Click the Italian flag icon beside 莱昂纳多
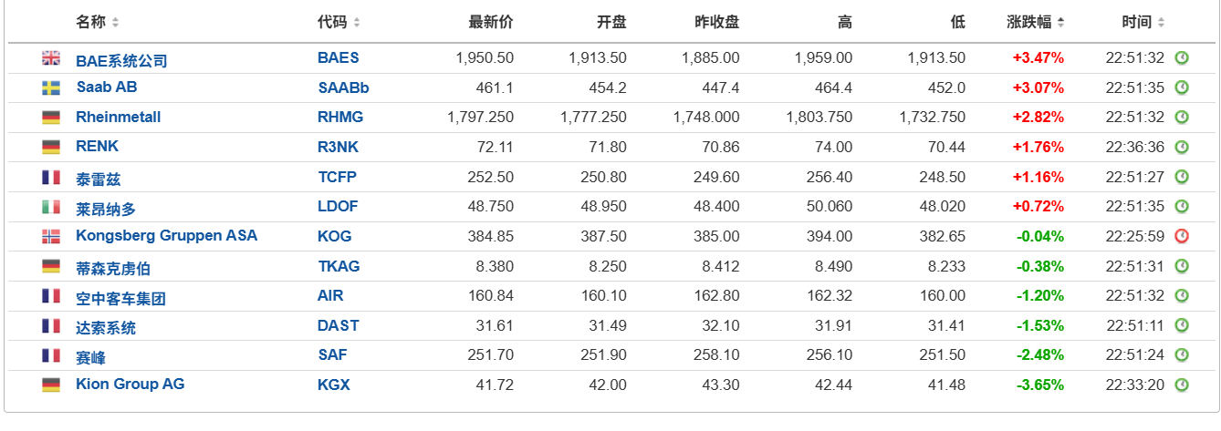 pos(51,207)
